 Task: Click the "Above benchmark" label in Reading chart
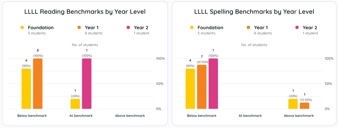130,116
